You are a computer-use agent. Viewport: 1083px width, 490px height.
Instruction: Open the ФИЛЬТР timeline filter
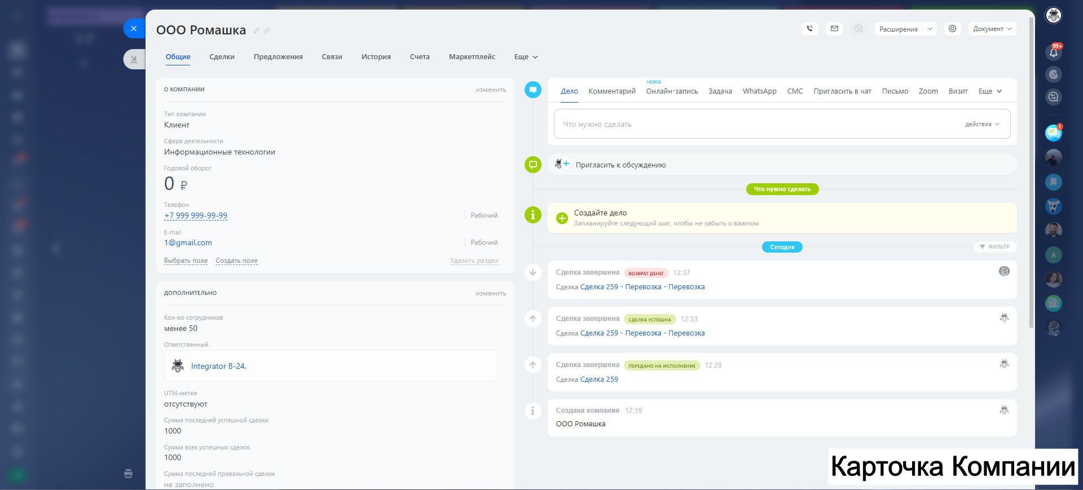point(994,247)
